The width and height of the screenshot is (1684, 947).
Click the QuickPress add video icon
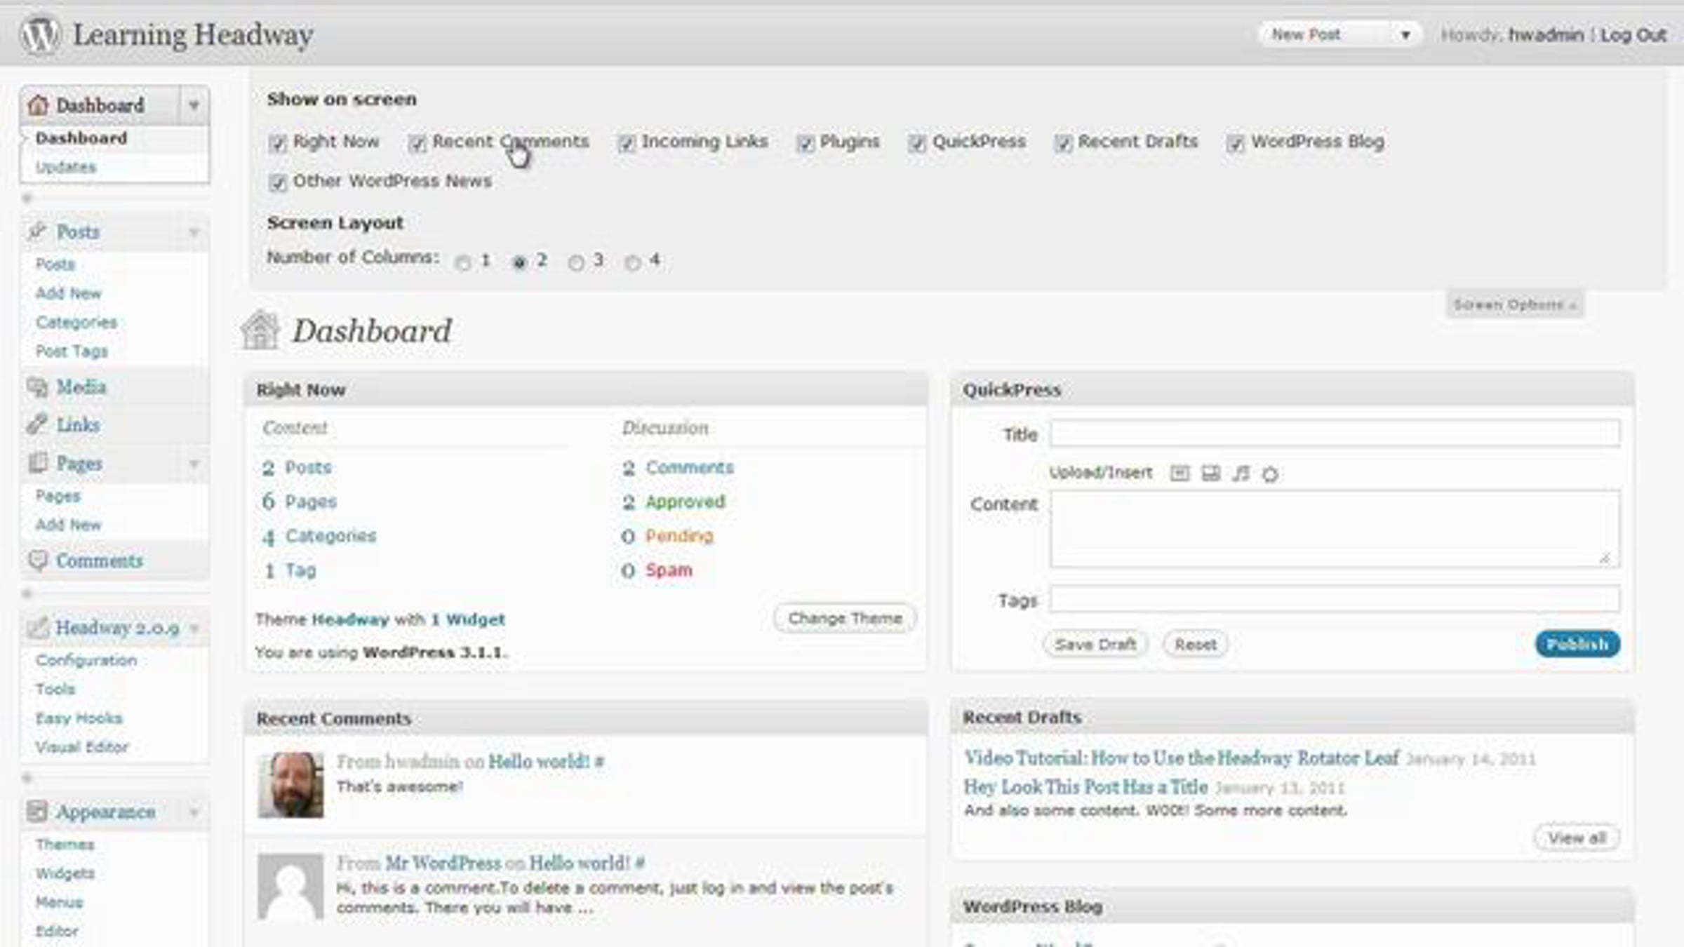click(x=1210, y=473)
